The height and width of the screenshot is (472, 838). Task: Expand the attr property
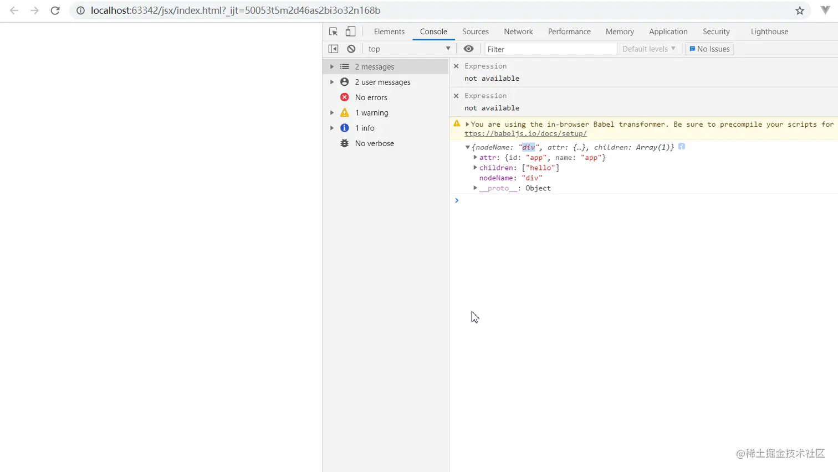(x=476, y=157)
